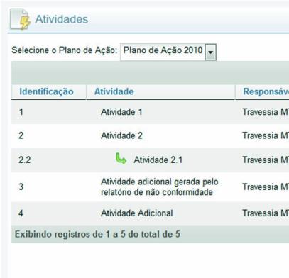Select the Atividade 2 entry
Viewport: 289px width, 278px height.
click(x=121, y=135)
